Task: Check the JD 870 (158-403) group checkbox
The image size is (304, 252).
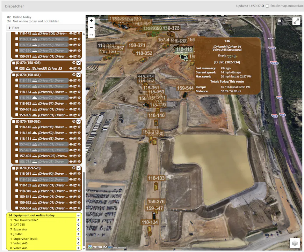Action: coord(14,63)
